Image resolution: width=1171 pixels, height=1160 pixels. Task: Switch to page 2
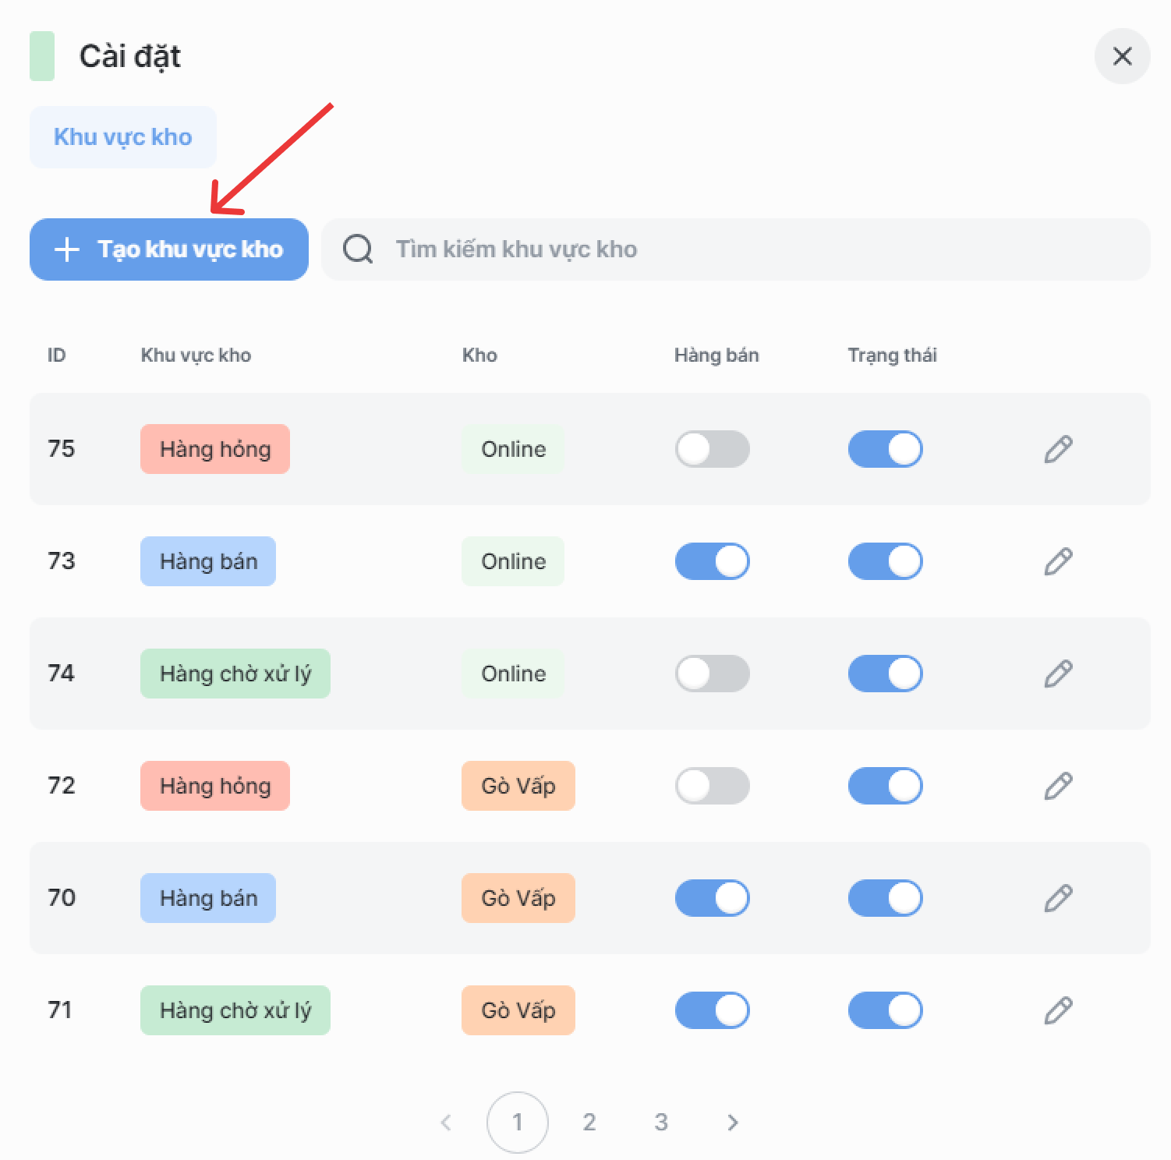pos(589,1123)
